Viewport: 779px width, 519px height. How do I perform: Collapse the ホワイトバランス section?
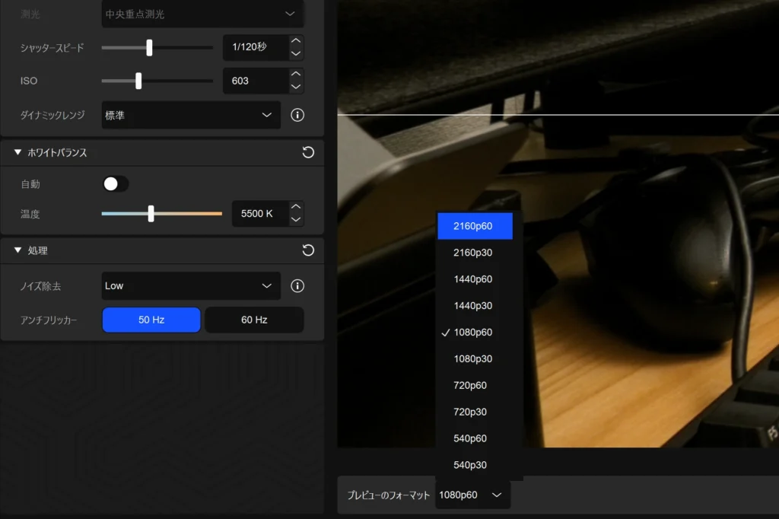[x=18, y=152]
